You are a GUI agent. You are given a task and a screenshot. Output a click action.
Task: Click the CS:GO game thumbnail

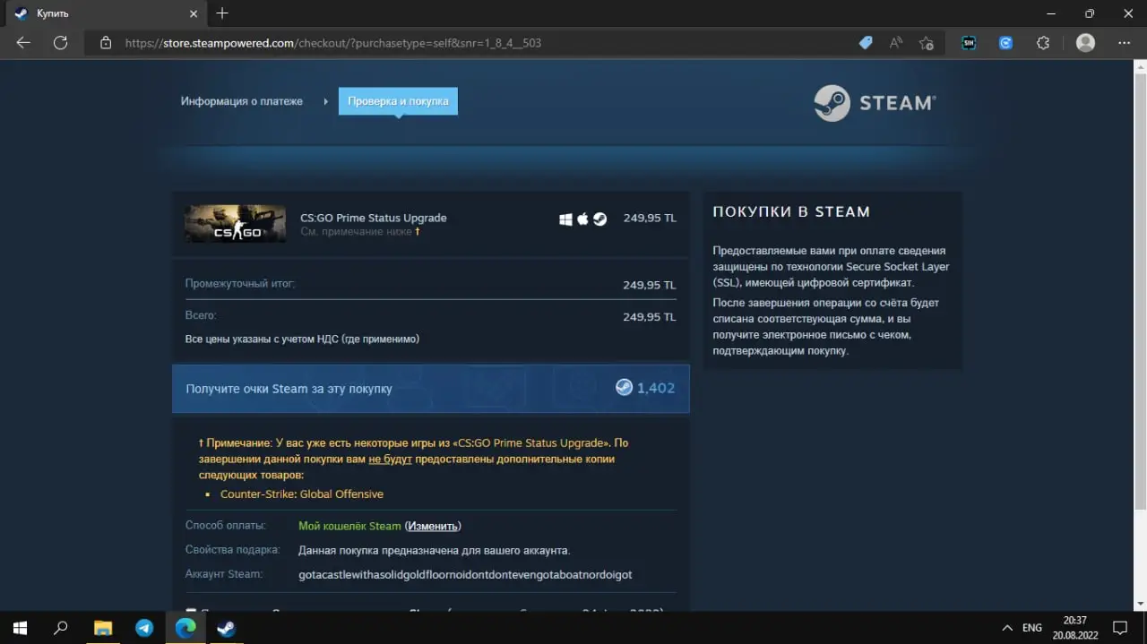[x=235, y=224]
